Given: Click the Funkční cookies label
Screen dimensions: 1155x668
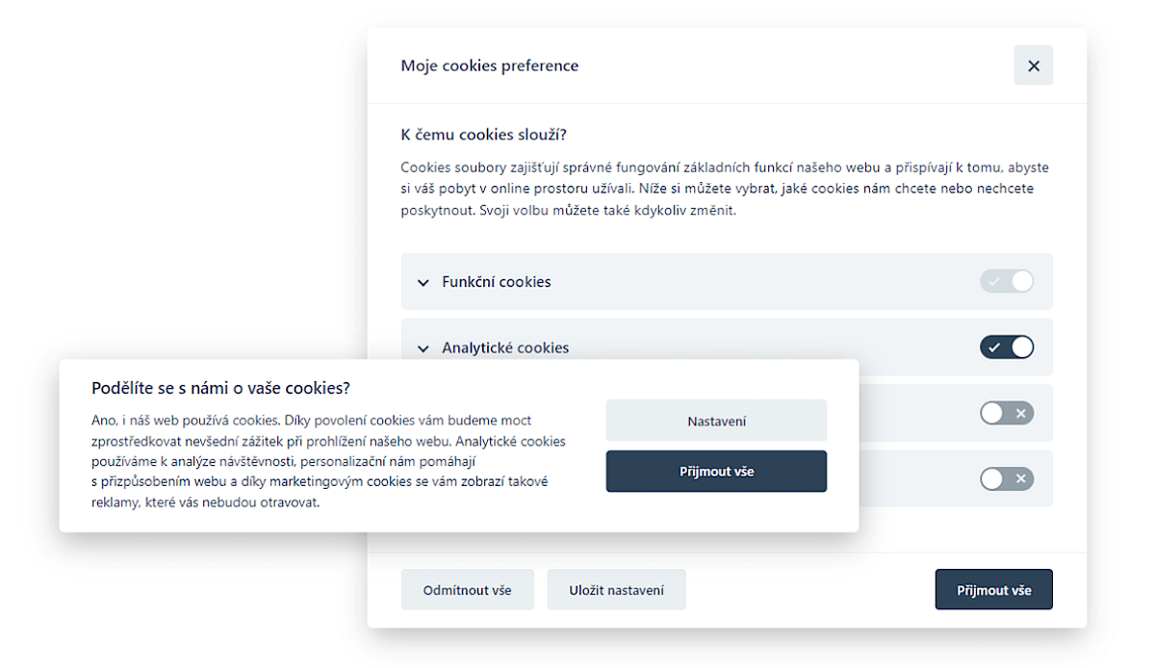Looking at the screenshot, I should (496, 282).
